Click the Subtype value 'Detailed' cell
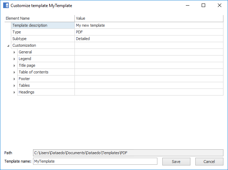The height and width of the screenshot is (170, 228). pos(149,39)
